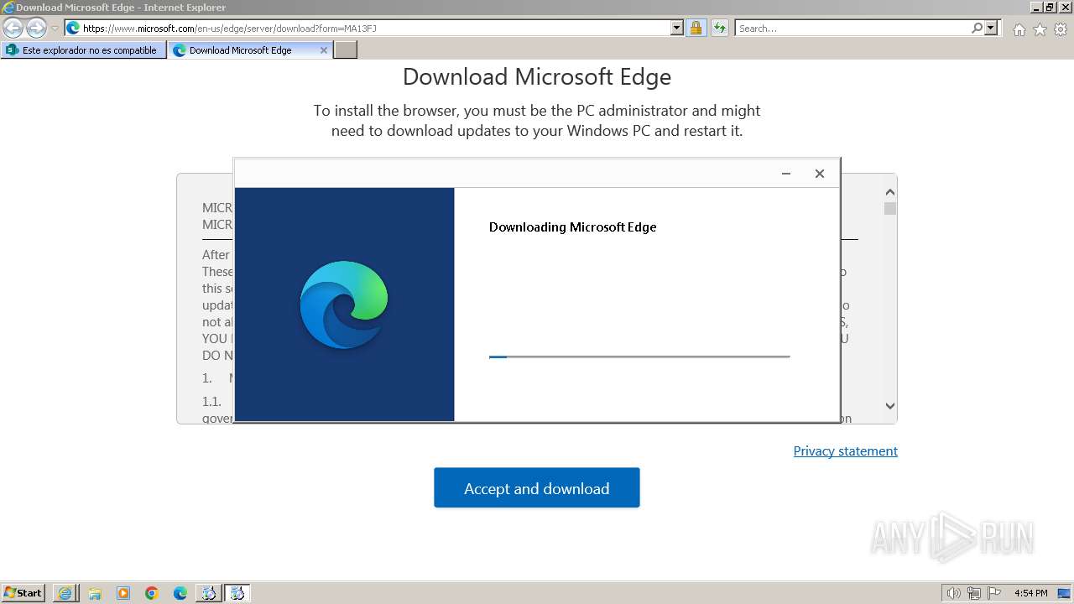
Task: Click the Show desktop button
Action: tap(1064, 593)
